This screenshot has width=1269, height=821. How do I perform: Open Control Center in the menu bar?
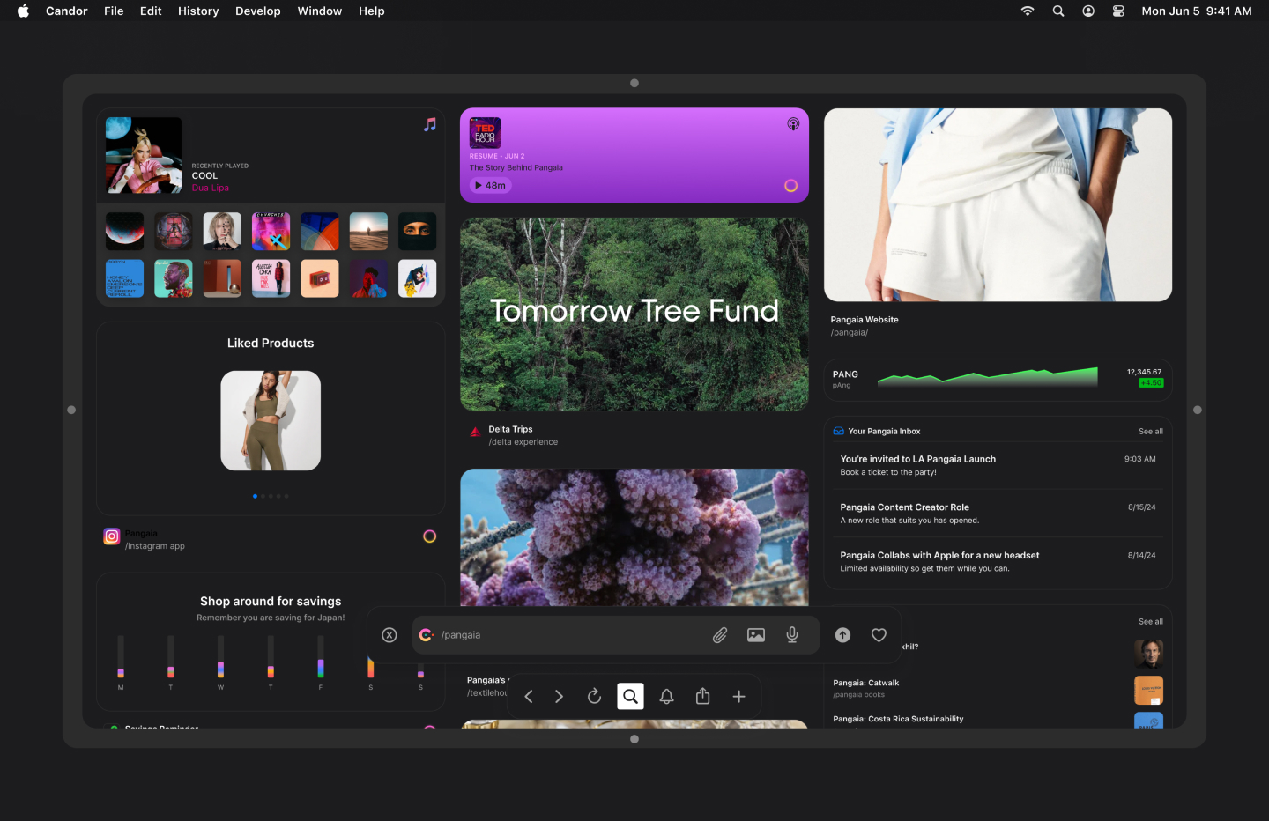click(x=1118, y=11)
